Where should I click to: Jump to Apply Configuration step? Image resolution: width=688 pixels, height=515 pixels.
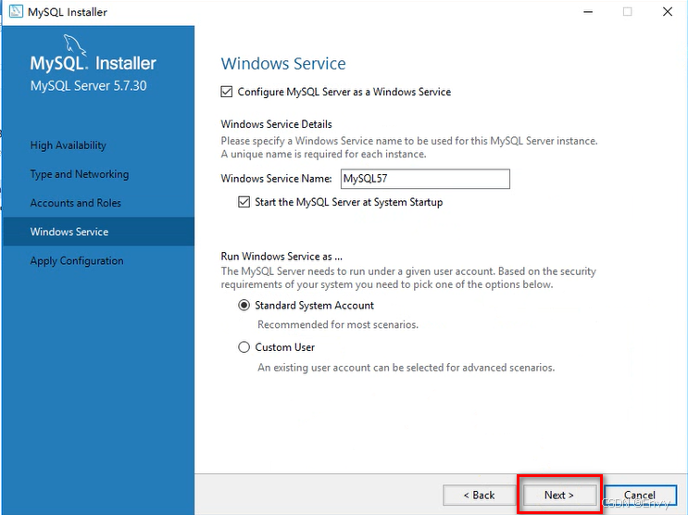coord(77,261)
